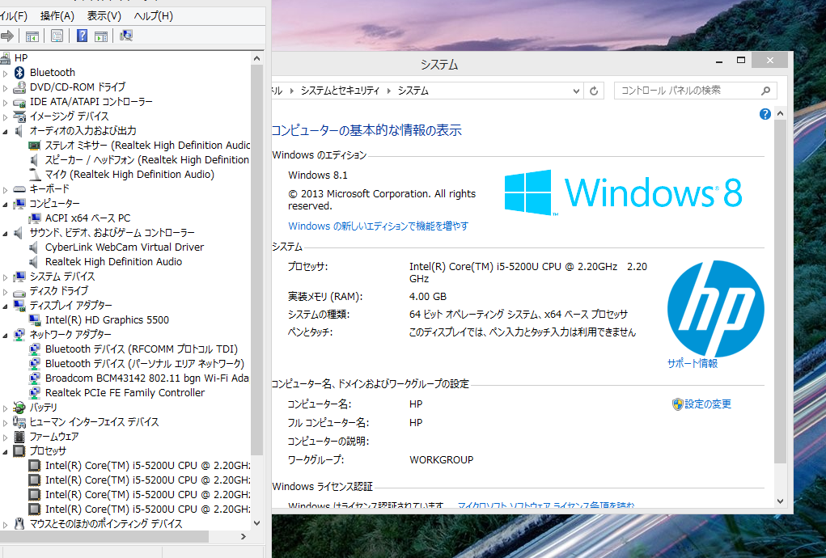Click the show/hide action pane toolbar icon
This screenshot has width=826, height=558.
click(101, 36)
